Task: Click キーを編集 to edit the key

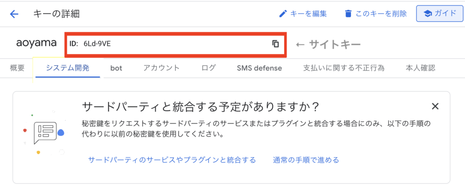Action: click(x=303, y=14)
